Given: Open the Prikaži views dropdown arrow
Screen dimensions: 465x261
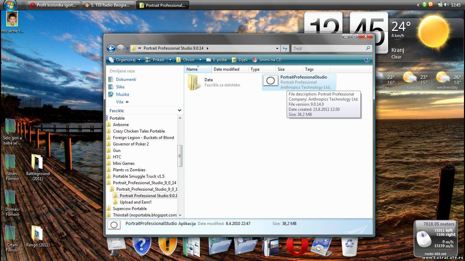Looking at the screenshot, I should click(170, 60).
